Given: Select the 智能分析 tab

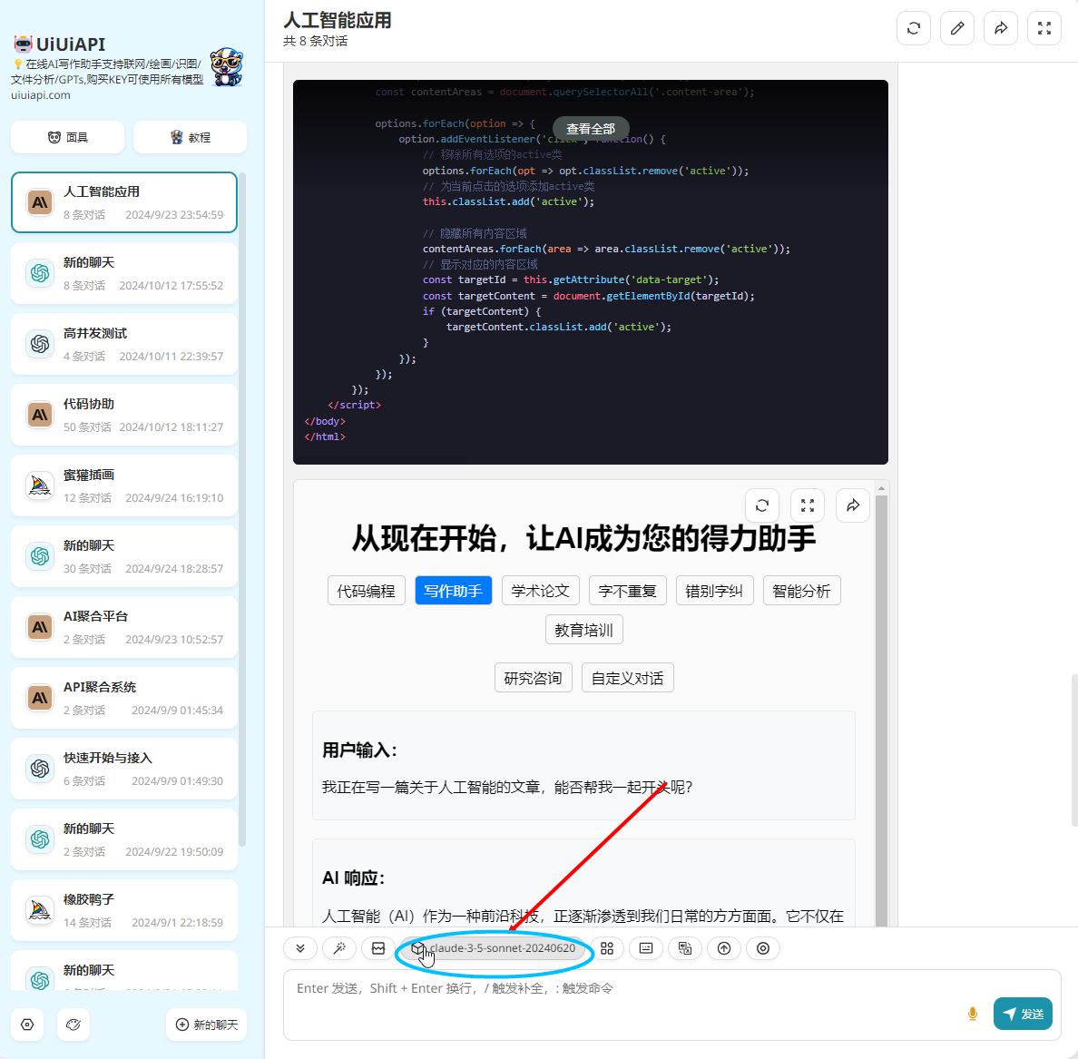Looking at the screenshot, I should (801, 591).
